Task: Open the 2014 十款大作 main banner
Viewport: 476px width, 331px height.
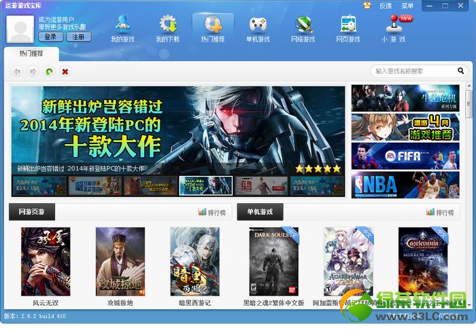Action: [x=178, y=130]
